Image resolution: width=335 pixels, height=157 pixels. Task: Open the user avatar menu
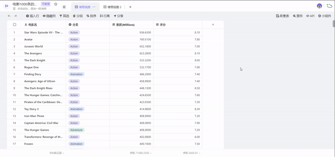point(320,6)
